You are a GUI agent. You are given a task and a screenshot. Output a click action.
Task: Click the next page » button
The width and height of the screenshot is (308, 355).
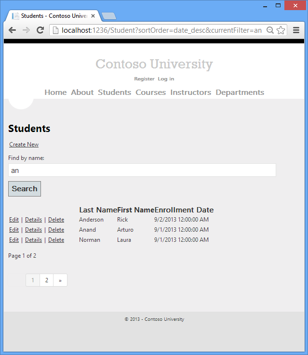coord(60,280)
